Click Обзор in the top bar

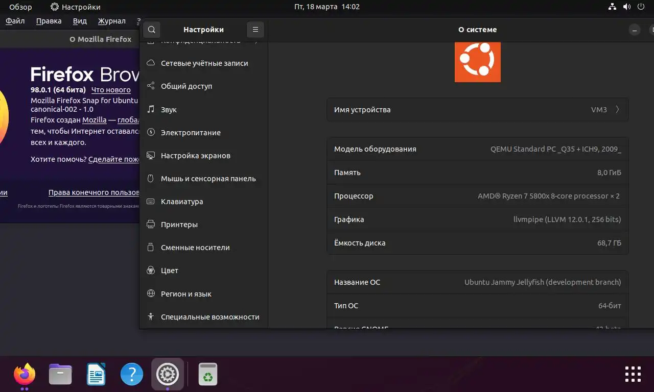(20, 7)
